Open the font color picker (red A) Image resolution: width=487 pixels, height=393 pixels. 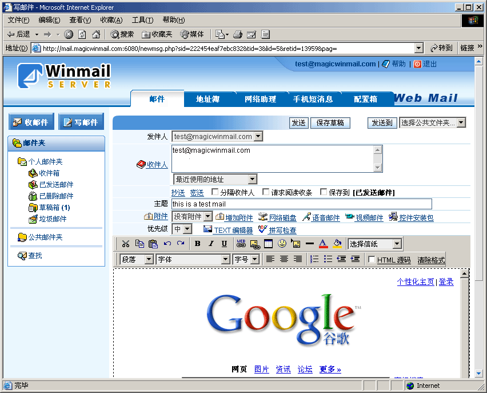tap(323, 244)
